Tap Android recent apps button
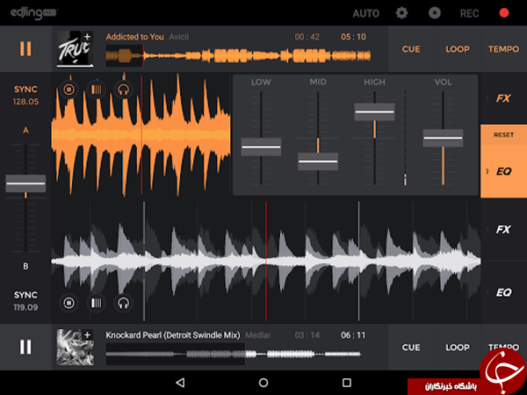Screen dimensions: 527x395 [347, 383]
